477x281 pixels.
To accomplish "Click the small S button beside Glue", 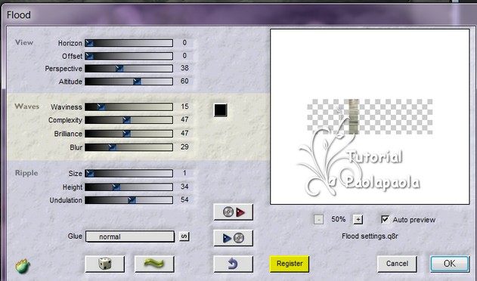I will click(x=184, y=236).
